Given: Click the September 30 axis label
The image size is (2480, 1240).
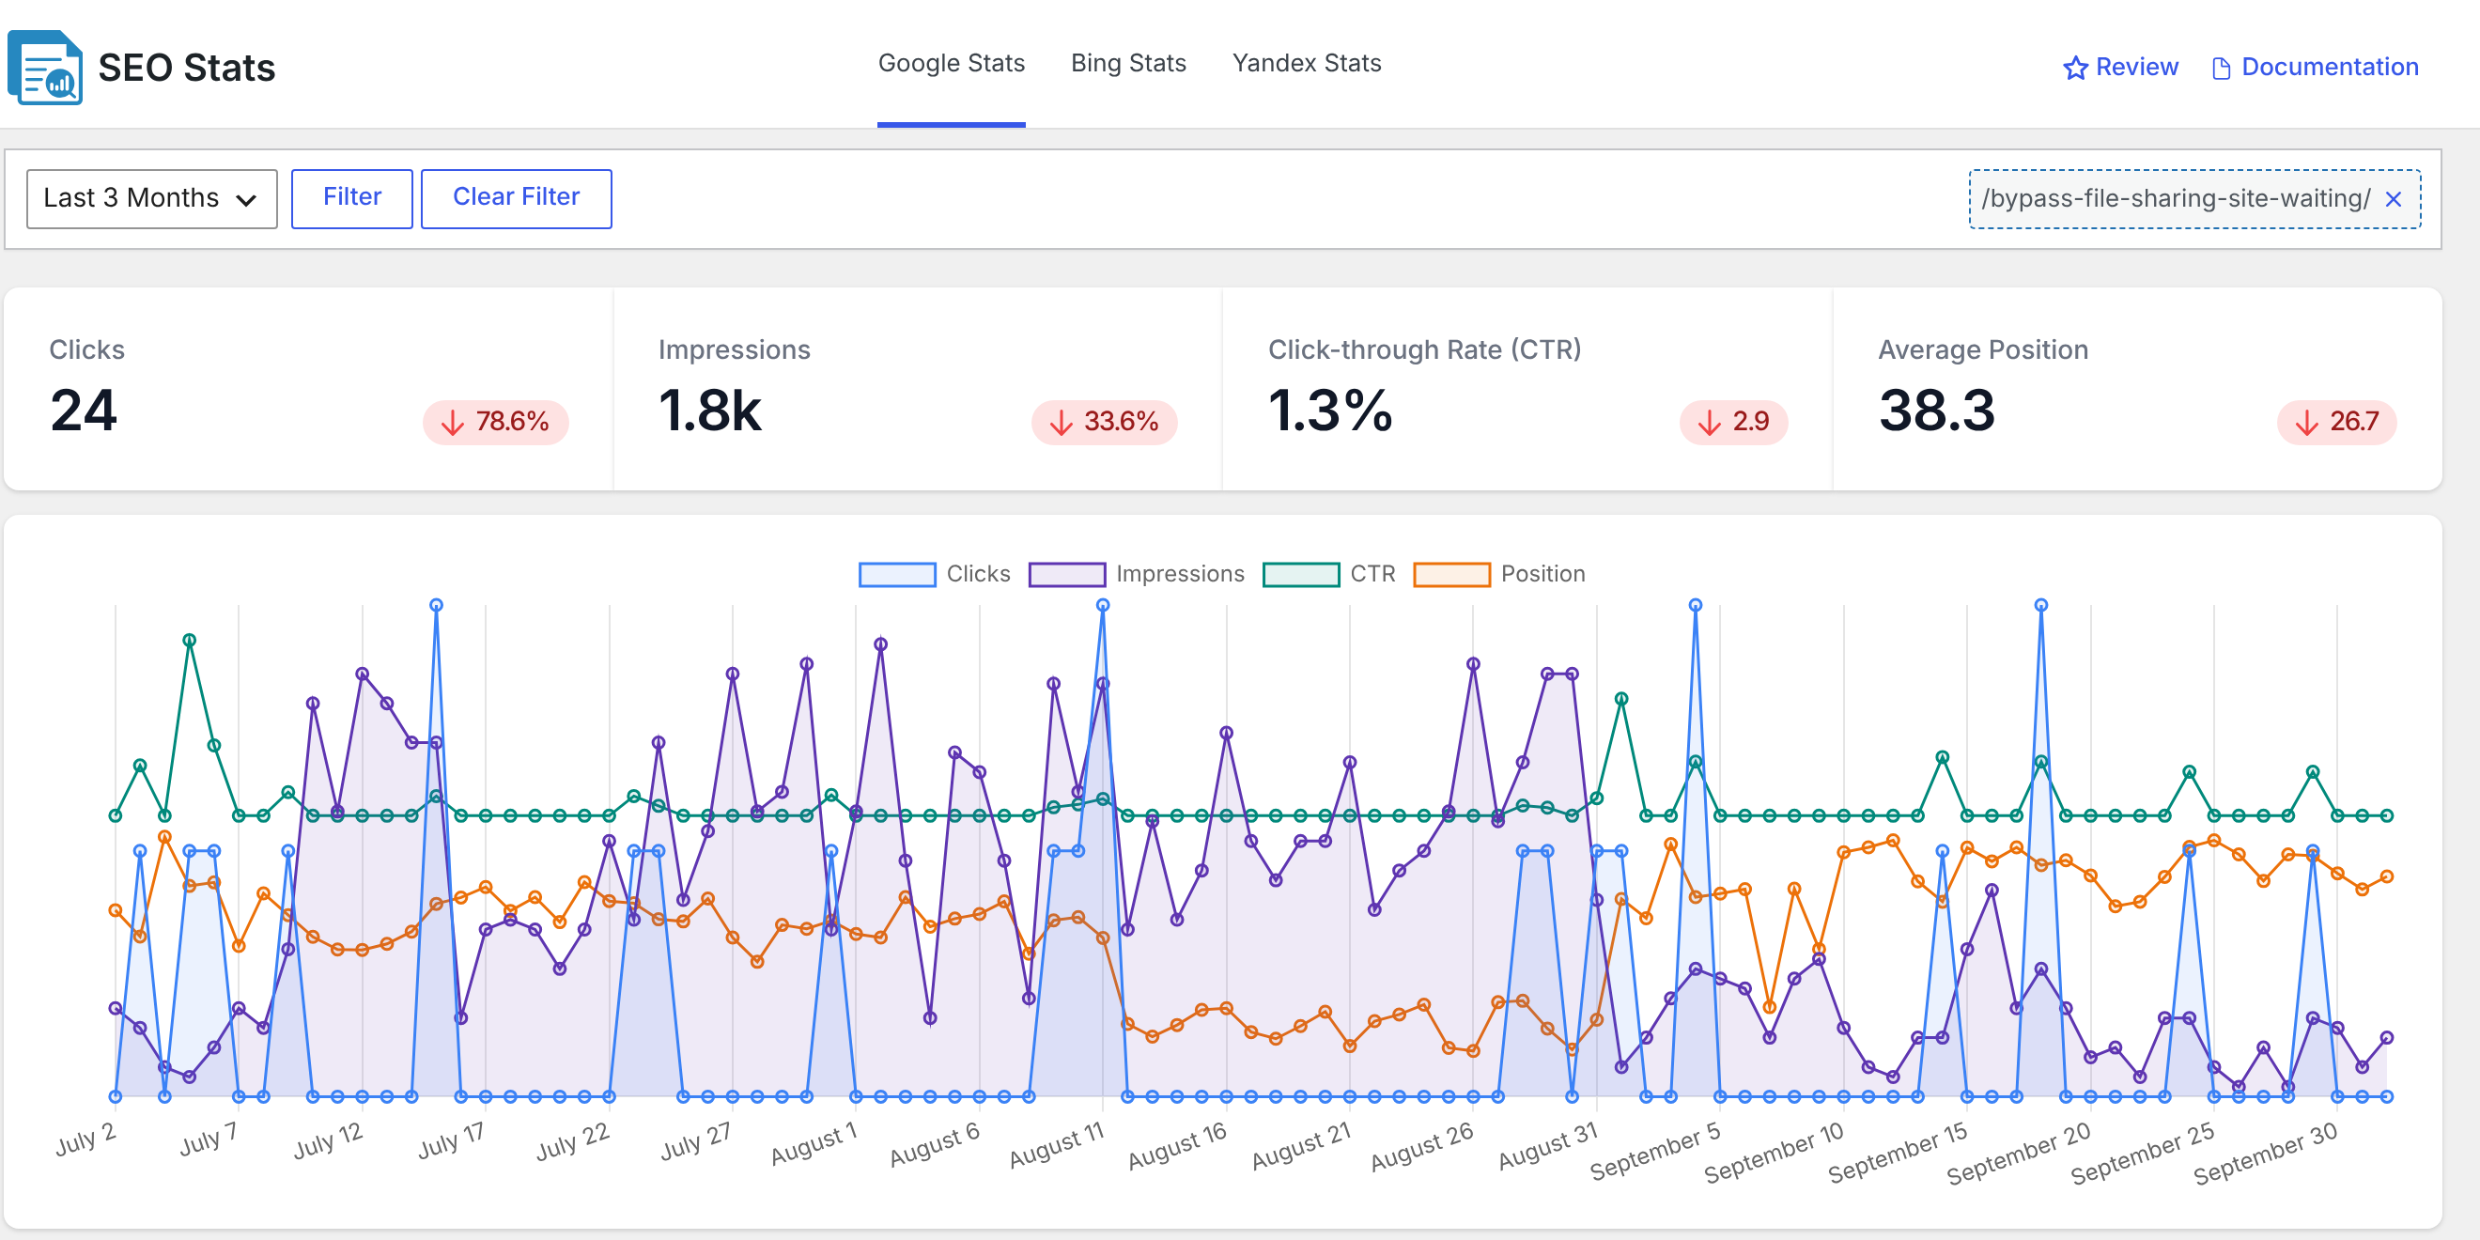Looking at the screenshot, I should click(x=2265, y=1153).
